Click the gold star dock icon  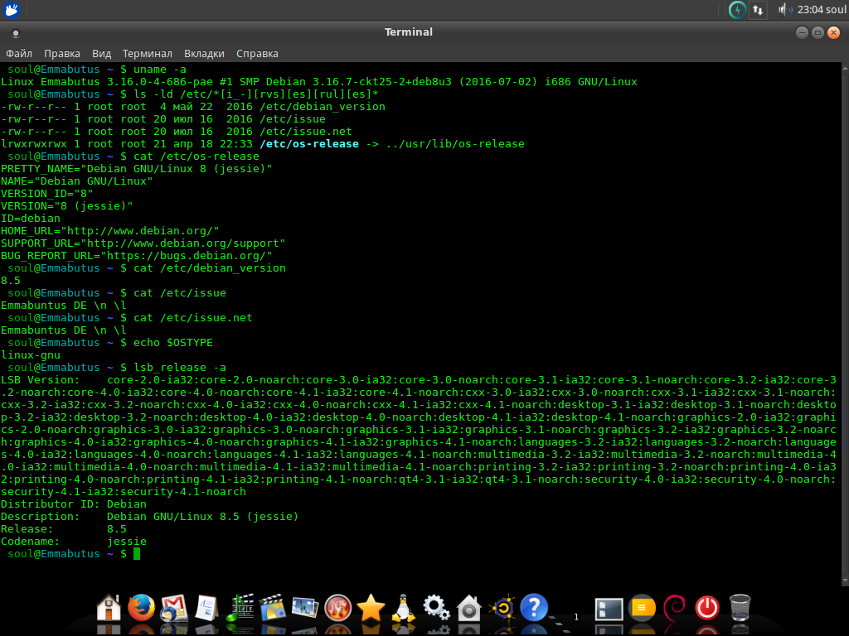(371, 608)
